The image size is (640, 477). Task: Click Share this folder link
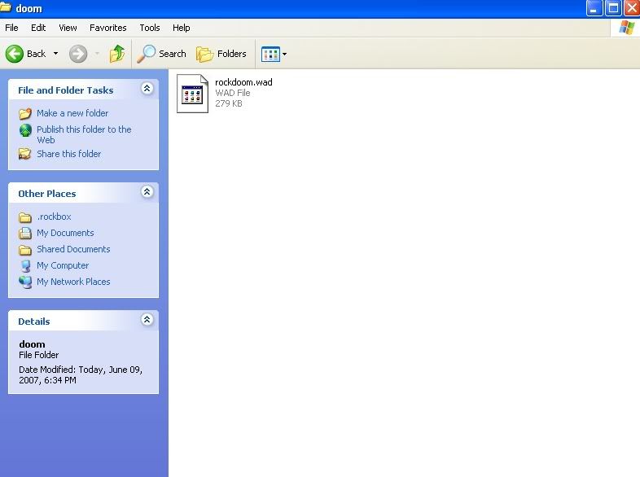click(68, 154)
